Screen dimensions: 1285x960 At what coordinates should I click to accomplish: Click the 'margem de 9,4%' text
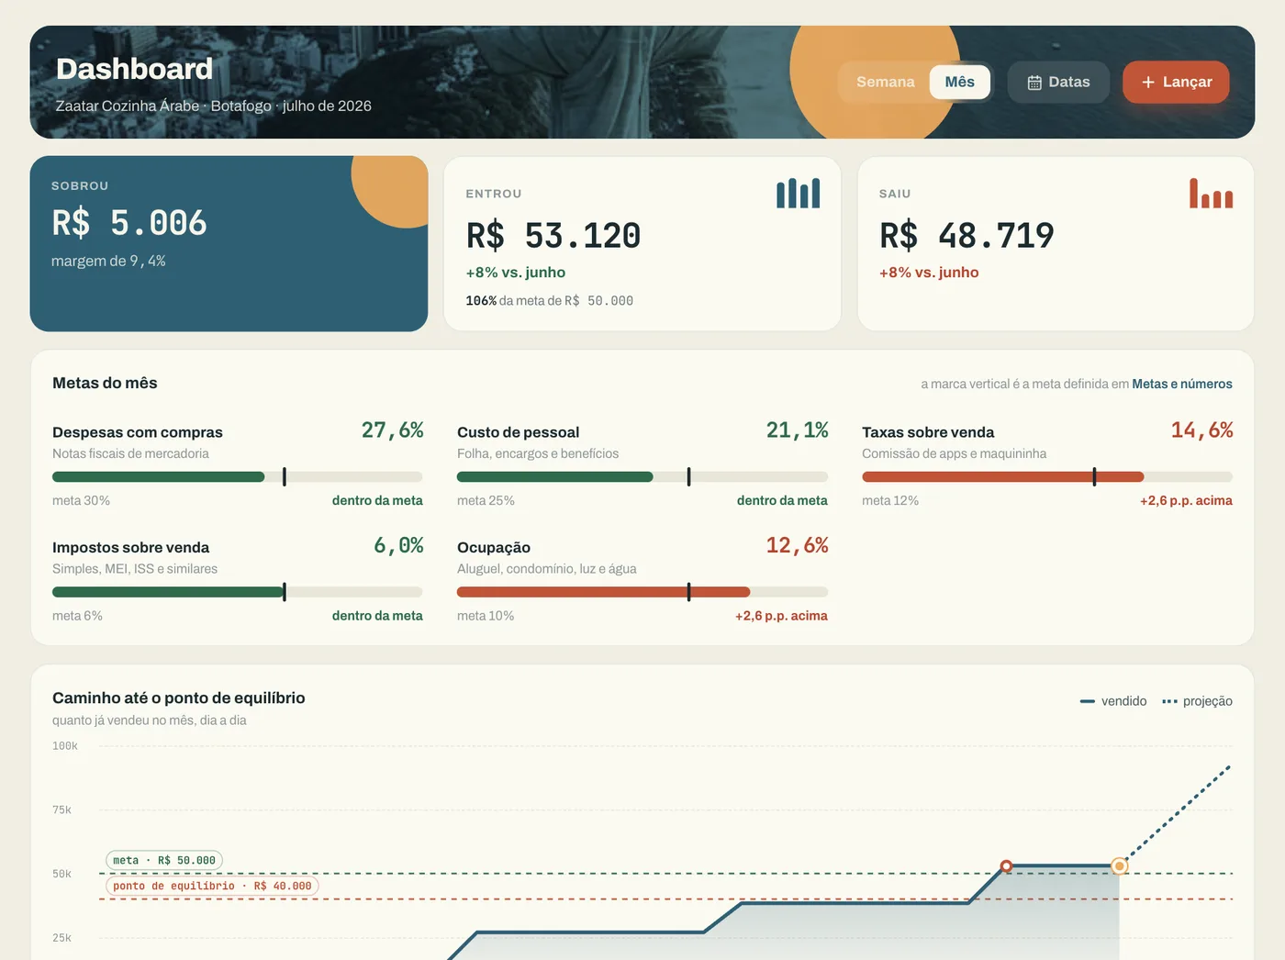pyautogui.click(x=108, y=261)
